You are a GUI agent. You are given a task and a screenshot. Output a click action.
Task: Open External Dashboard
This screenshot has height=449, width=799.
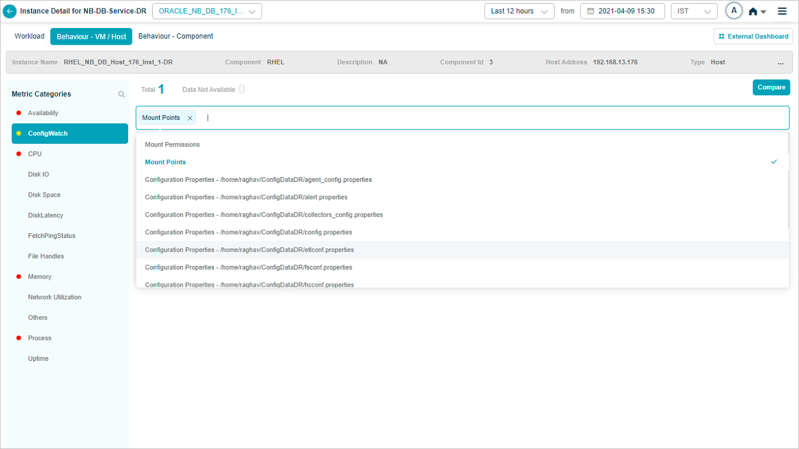[753, 36]
